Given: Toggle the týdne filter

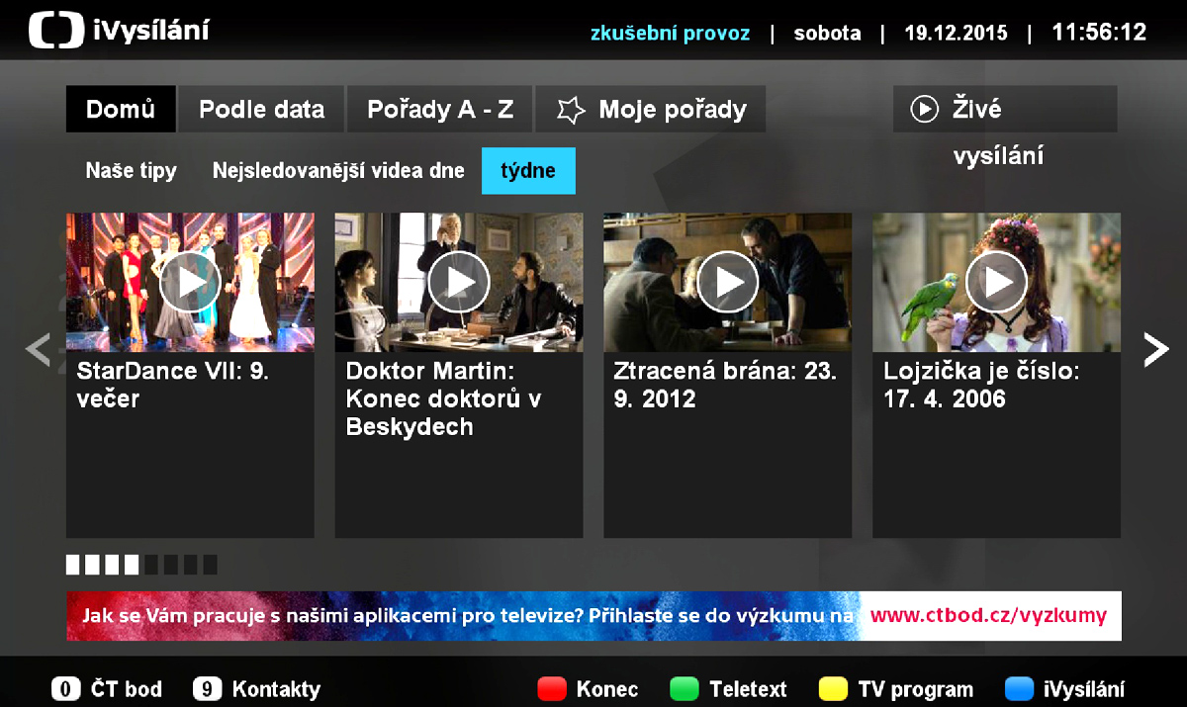Looking at the screenshot, I should pos(528,170).
